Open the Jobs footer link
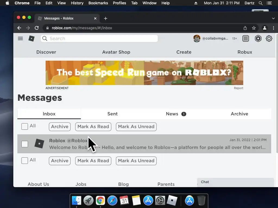 pyautogui.click(x=81, y=184)
